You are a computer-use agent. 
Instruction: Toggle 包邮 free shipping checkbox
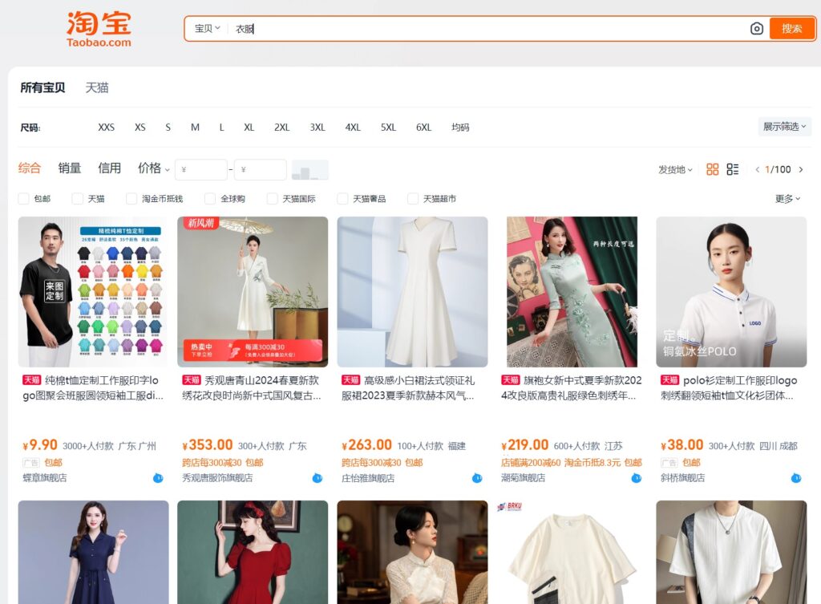pos(23,199)
